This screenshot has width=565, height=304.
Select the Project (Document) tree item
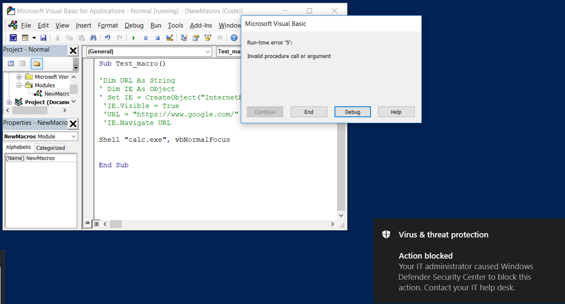(47, 102)
